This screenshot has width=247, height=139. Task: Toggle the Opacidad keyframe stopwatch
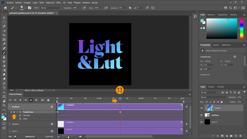point(20,115)
